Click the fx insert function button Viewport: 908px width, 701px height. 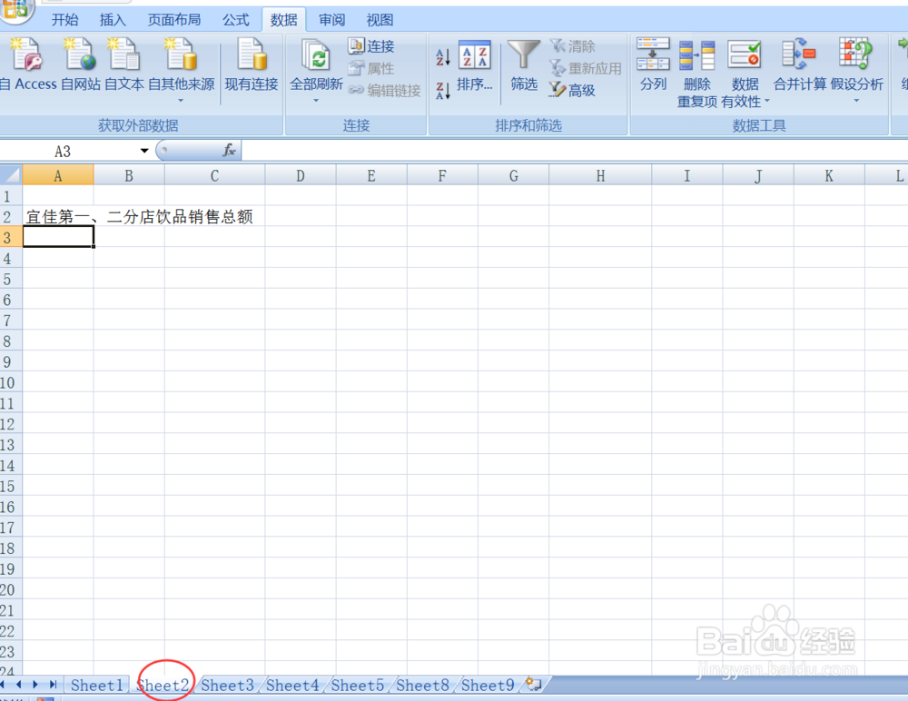tap(229, 151)
